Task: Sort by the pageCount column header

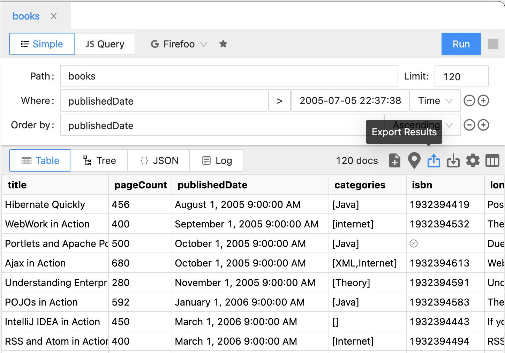Action: pos(141,185)
